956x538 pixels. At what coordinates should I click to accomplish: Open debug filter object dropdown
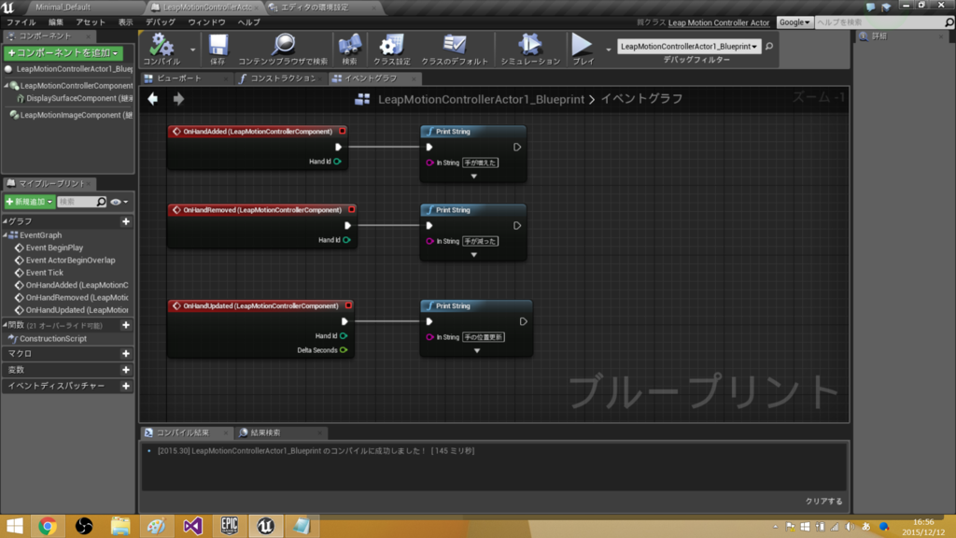[x=689, y=47]
